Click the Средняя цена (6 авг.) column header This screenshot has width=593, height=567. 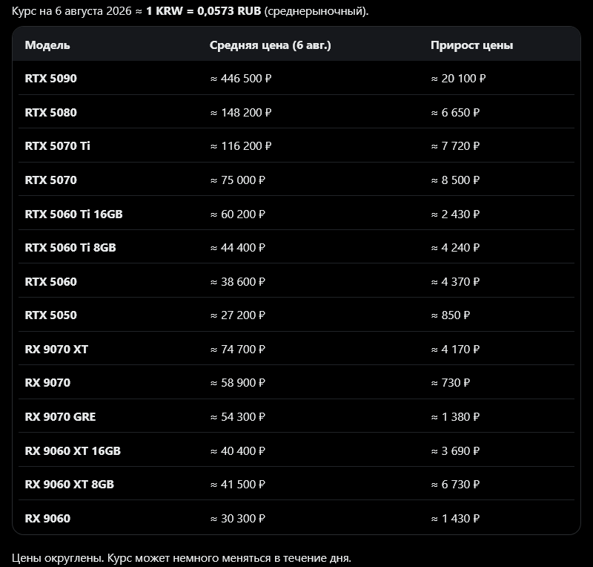(x=271, y=45)
